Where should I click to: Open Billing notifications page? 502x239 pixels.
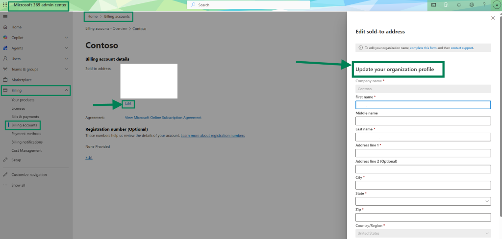[27, 142]
